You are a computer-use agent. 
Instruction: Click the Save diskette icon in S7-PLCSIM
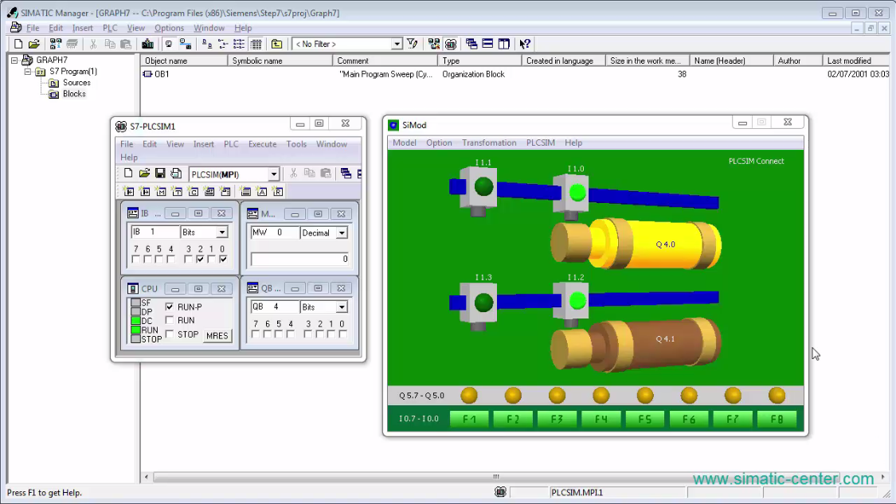click(x=160, y=173)
